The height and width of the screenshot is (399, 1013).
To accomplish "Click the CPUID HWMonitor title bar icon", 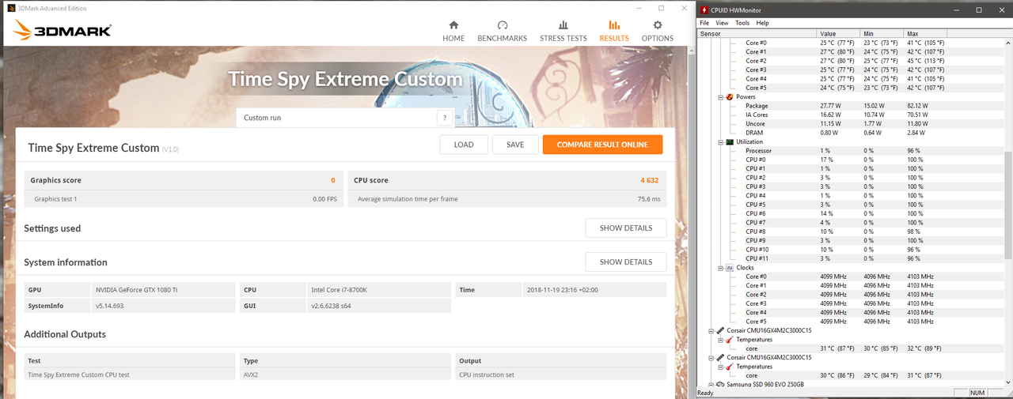I will tap(705, 9).
